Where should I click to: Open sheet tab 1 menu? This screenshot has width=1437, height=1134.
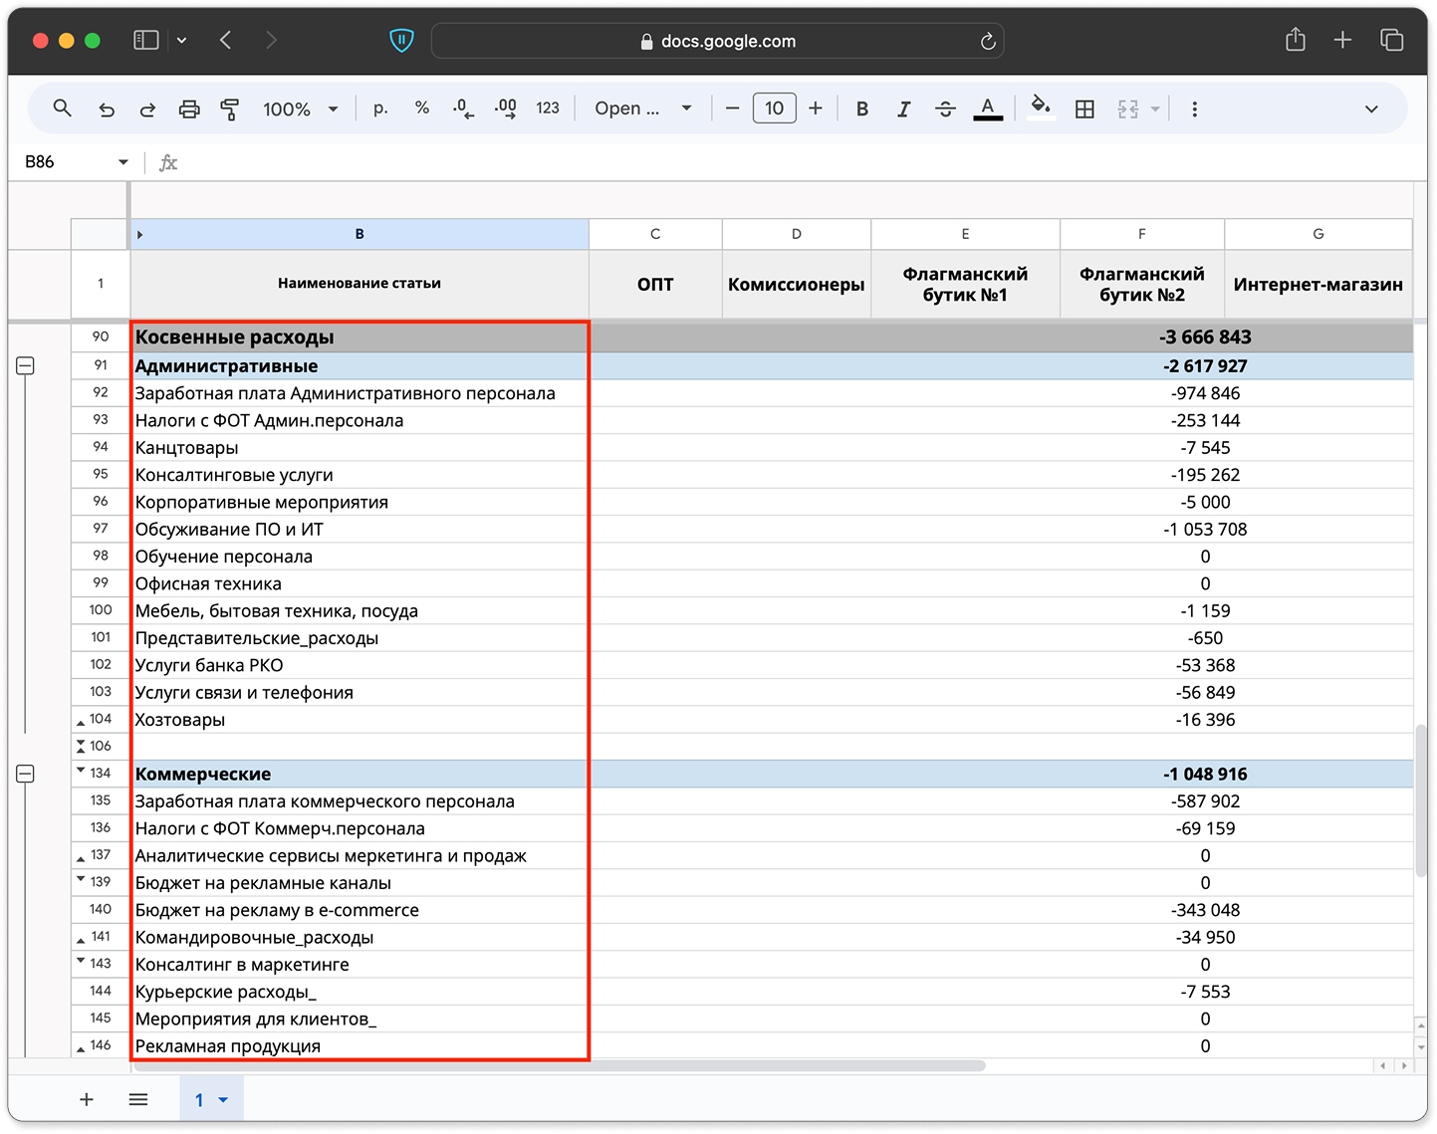(223, 1100)
